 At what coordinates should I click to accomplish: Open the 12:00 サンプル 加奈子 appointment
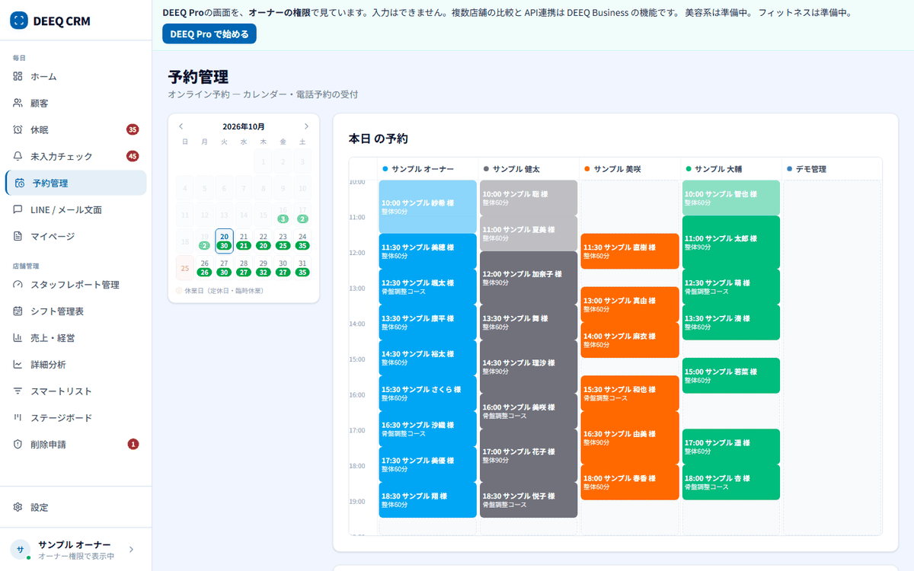coord(529,278)
